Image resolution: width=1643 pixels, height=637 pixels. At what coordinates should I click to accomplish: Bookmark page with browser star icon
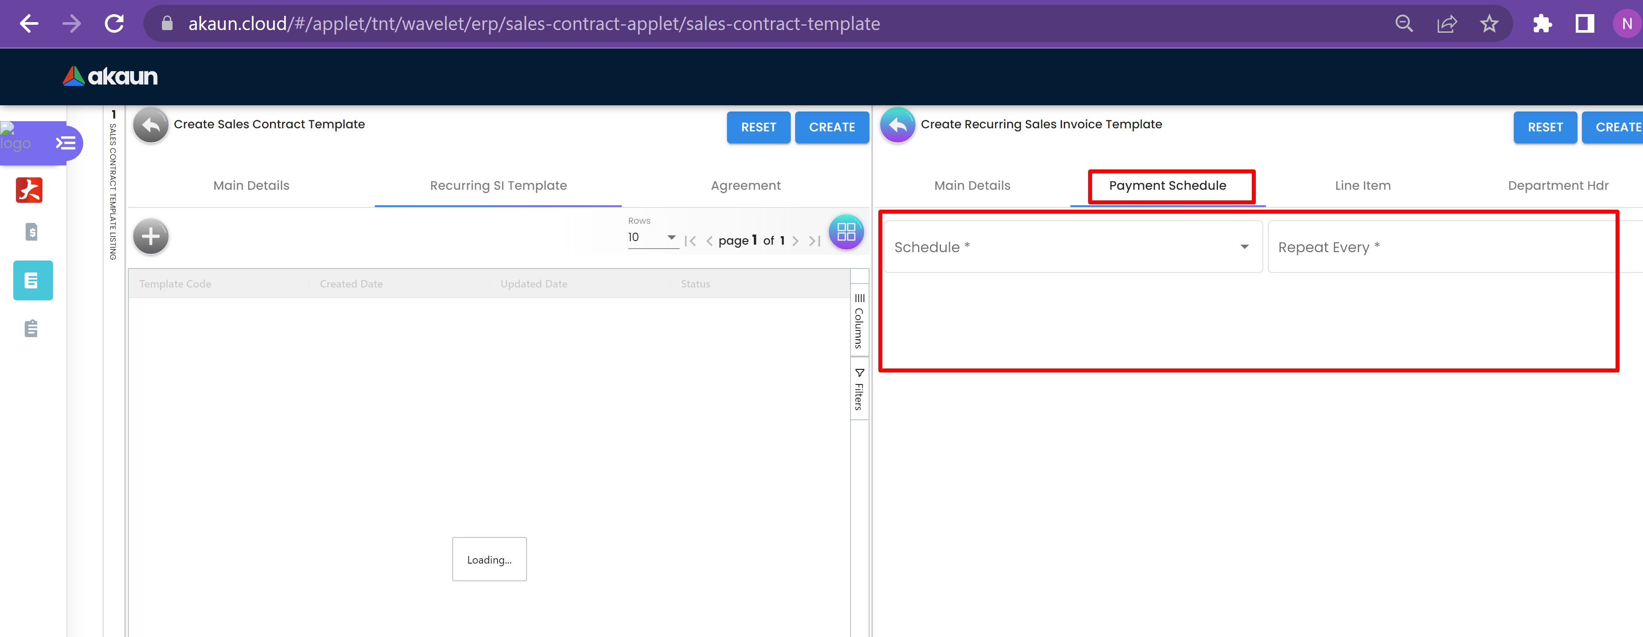click(x=1489, y=24)
